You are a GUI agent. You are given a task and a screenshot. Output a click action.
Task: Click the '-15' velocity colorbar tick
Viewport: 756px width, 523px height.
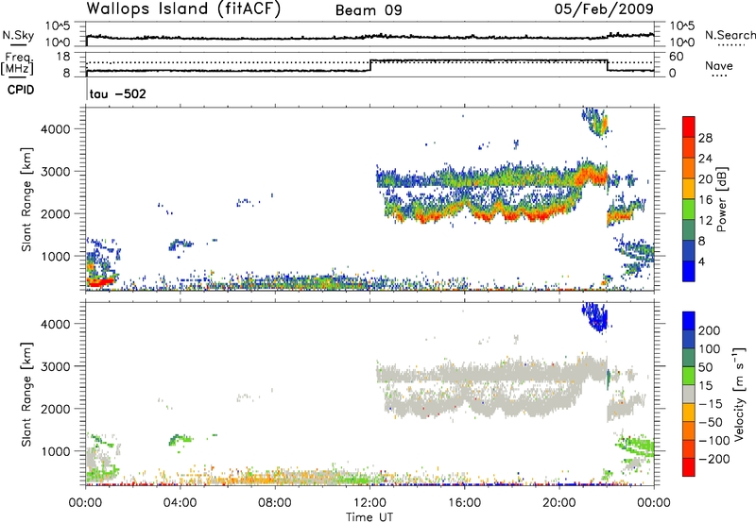[x=711, y=403]
